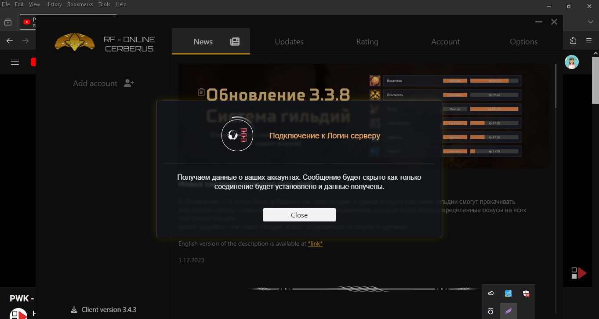Click Add account in the sidebar
The height and width of the screenshot is (319, 599).
(95, 83)
